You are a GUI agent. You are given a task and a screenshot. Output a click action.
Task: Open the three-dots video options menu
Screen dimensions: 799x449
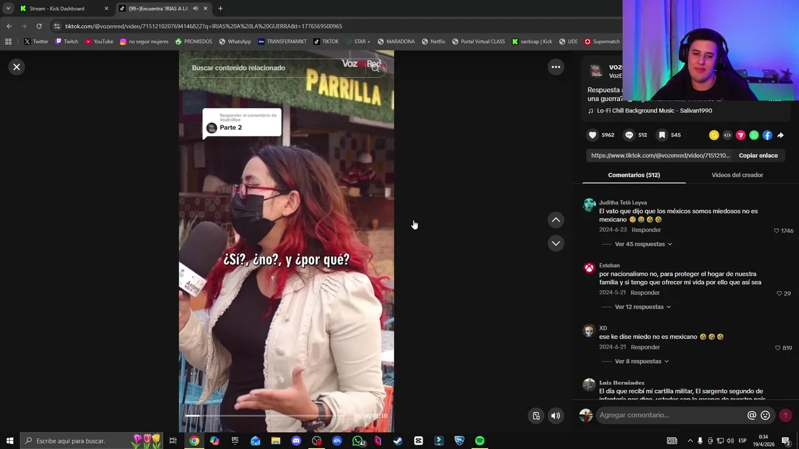pos(556,67)
